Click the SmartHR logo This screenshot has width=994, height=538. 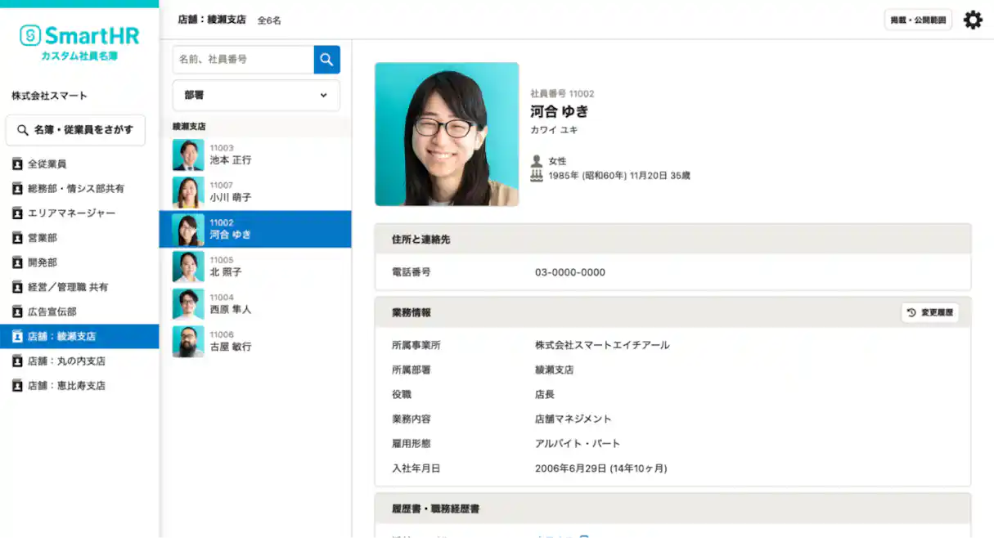pos(77,35)
